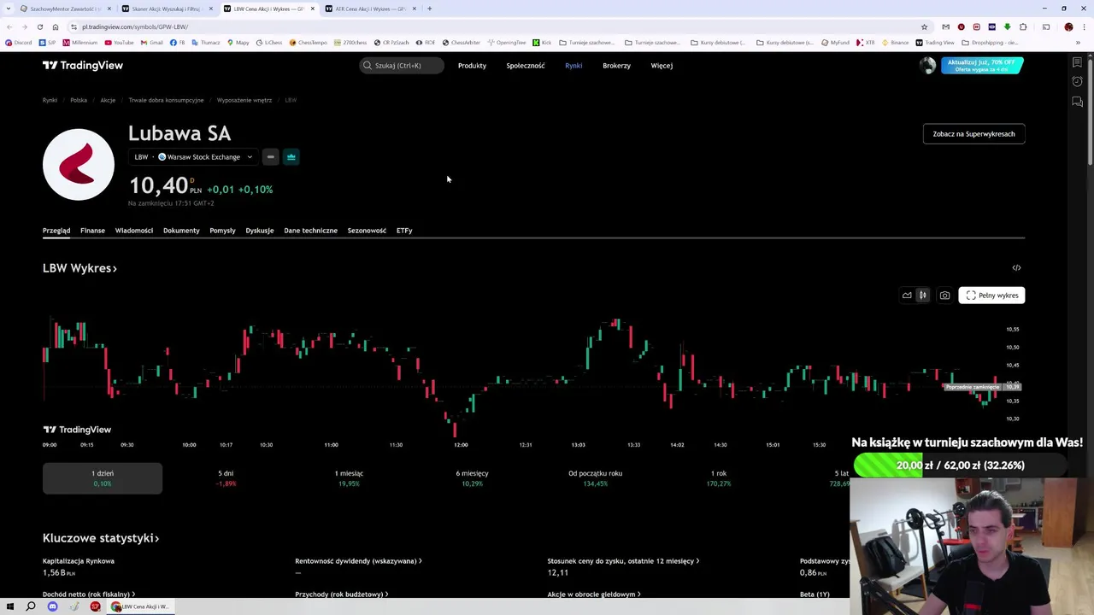The width and height of the screenshot is (1094, 615).
Task: Expand Akcje w obrocie giełdowym details
Action: pyautogui.click(x=593, y=594)
